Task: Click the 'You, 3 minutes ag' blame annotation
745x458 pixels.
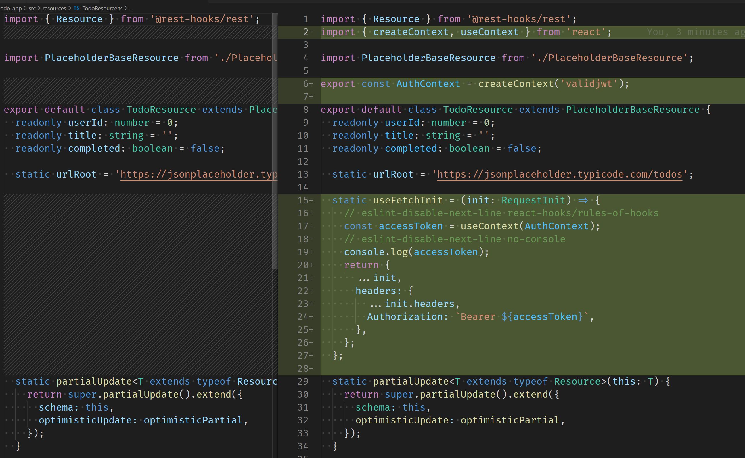Action: pyautogui.click(x=695, y=32)
